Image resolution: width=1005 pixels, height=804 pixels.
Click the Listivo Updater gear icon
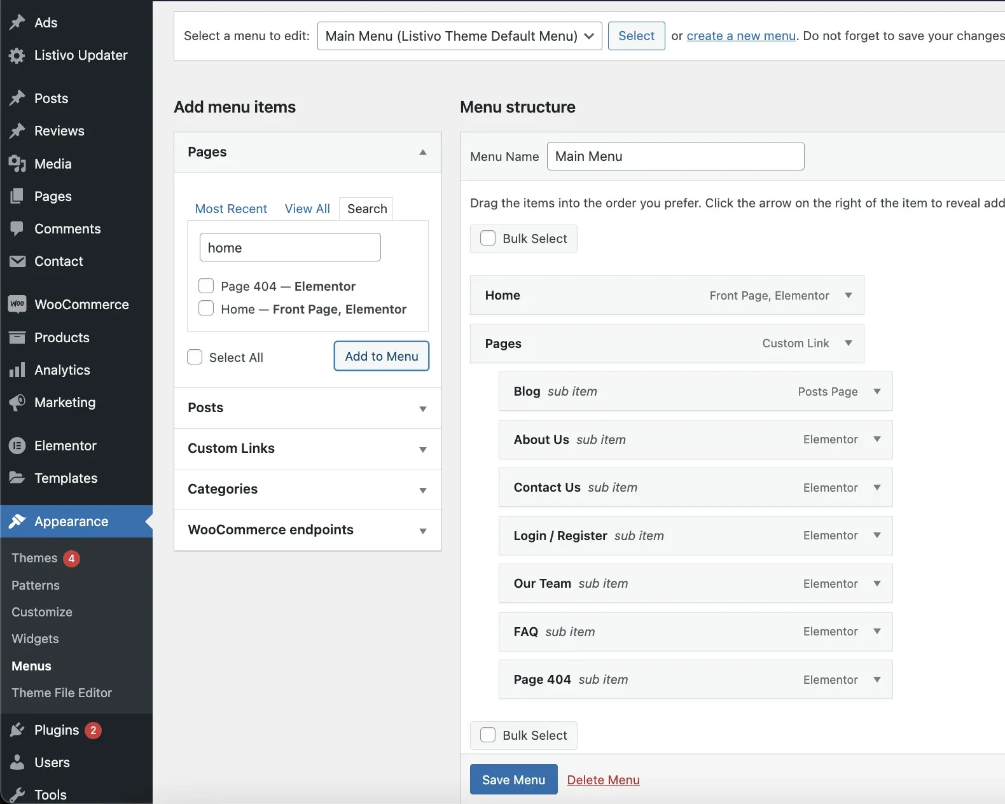17,55
